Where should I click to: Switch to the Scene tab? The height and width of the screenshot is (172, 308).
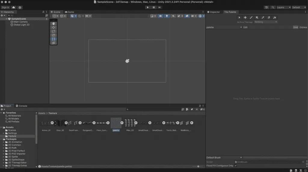(x=55, y=12)
